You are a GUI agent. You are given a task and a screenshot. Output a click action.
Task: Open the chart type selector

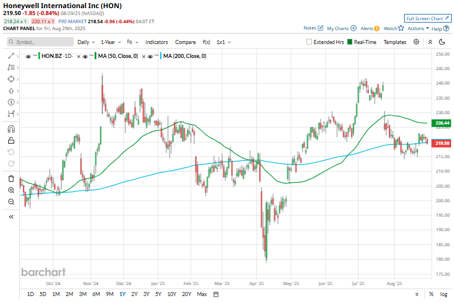click(132, 42)
